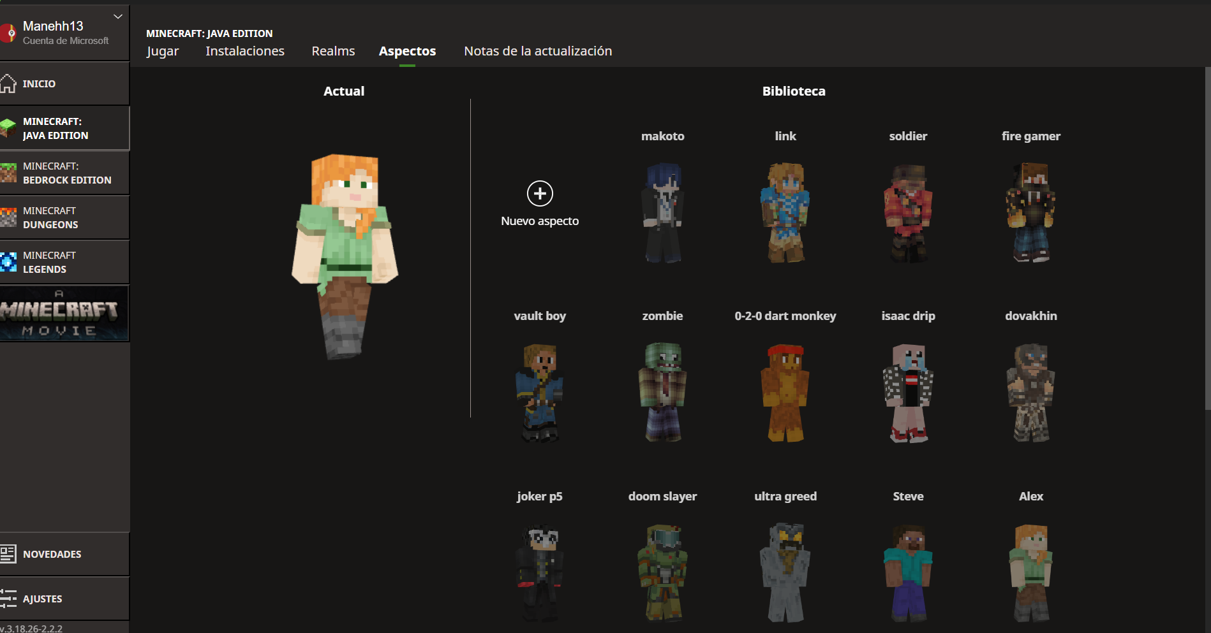Open the Realms tab
The width and height of the screenshot is (1211, 633).
click(x=333, y=51)
